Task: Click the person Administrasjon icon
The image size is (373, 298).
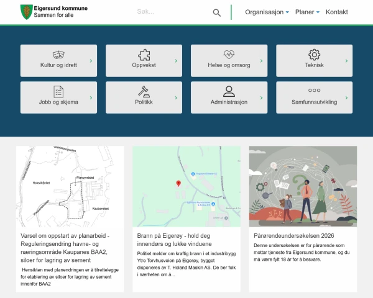Action: tap(229, 91)
